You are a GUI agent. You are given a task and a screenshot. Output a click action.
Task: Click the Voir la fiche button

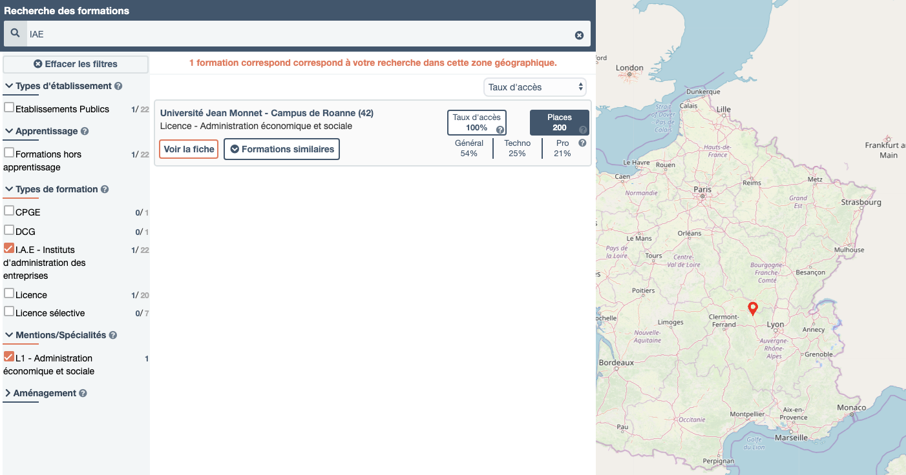pyautogui.click(x=189, y=149)
